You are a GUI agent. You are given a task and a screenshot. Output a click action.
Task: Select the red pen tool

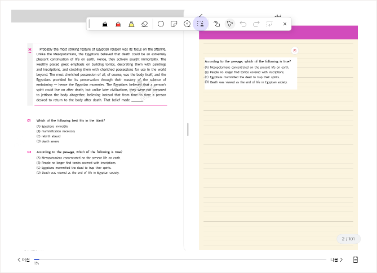(118, 24)
